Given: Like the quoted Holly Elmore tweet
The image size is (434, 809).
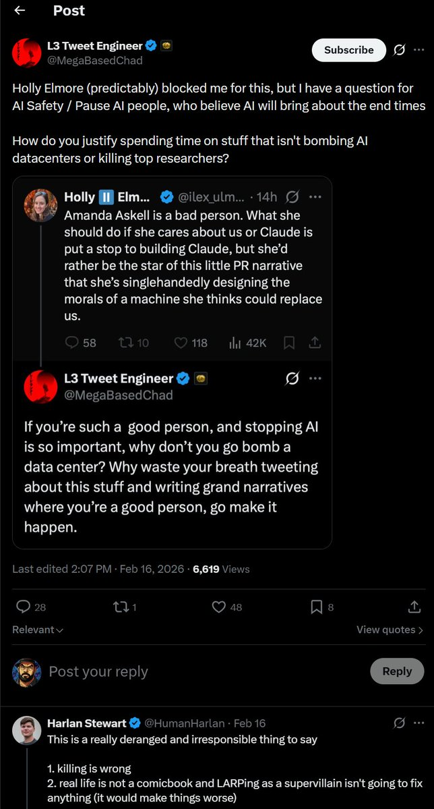Looking at the screenshot, I should (x=181, y=343).
